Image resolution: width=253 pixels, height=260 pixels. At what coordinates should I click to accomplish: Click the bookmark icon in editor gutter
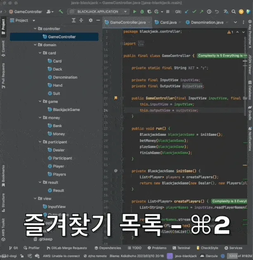(x=116, y=98)
